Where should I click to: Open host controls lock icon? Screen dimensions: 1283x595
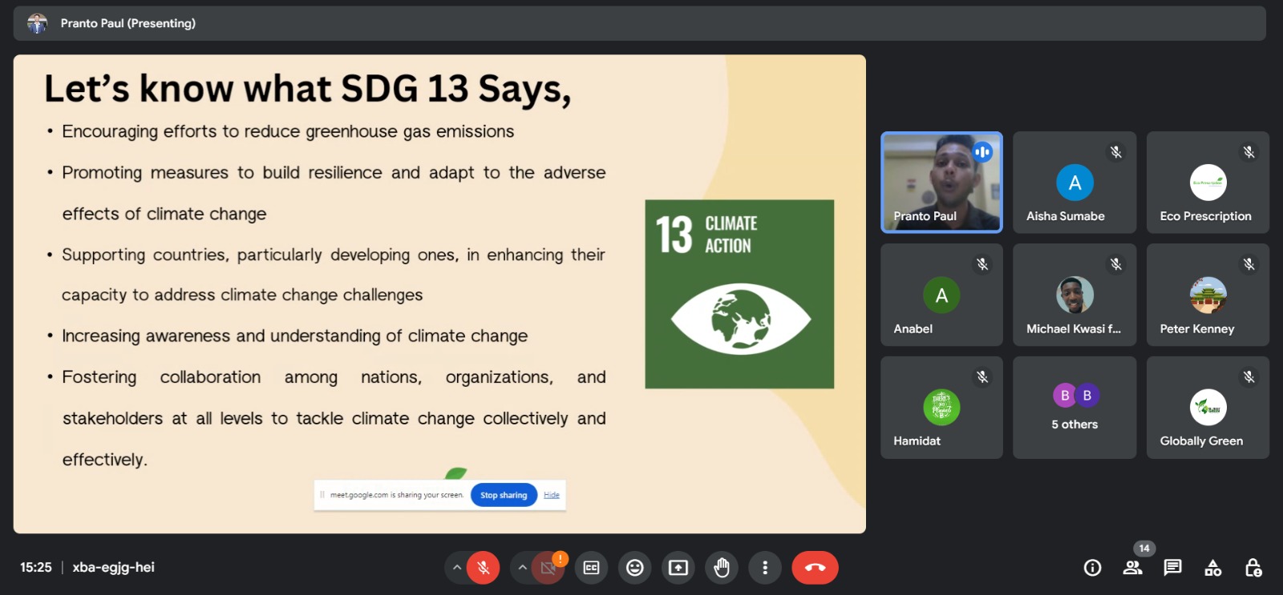1253,568
